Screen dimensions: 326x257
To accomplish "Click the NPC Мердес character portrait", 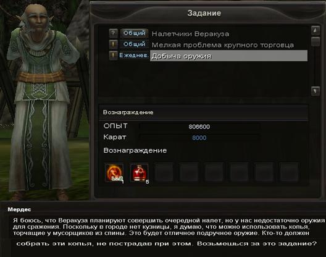I will click(x=41, y=100).
